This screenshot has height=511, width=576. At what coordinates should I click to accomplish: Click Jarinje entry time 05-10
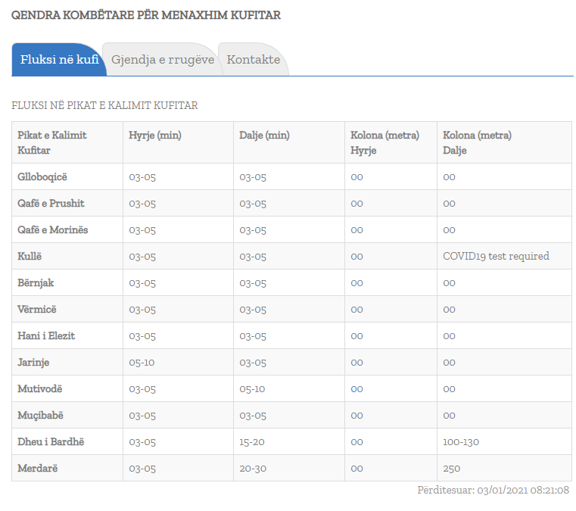(142, 363)
